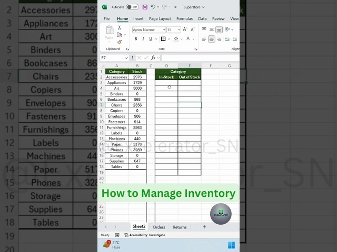The height and width of the screenshot is (252, 337).
Task: Apply Font Color letter A
Action: click(188, 39)
